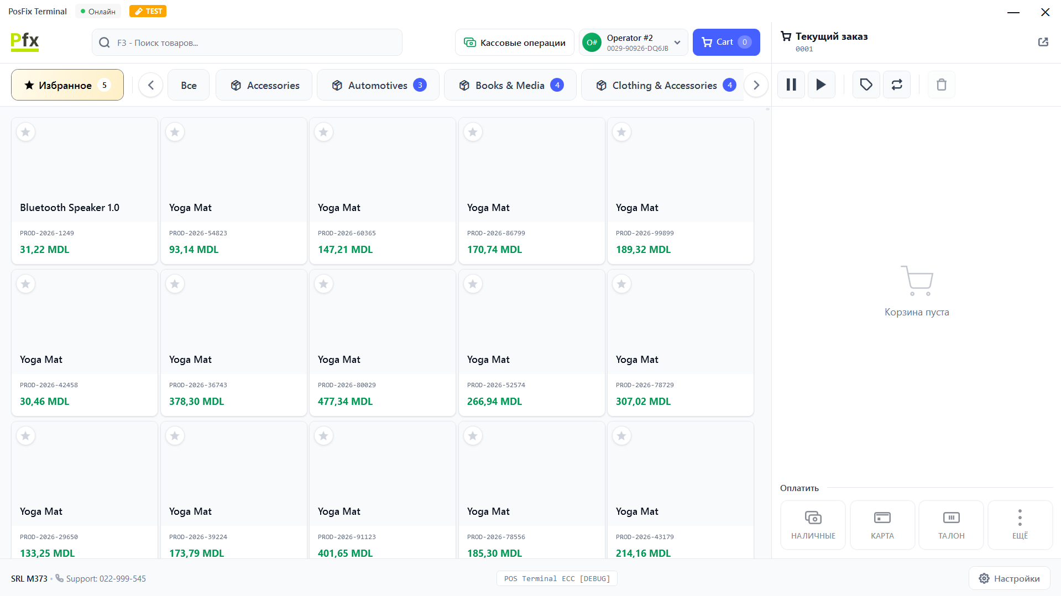This screenshot has height=596, width=1061.
Task: Open Настройки settings button
Action: click(1009, 578)
